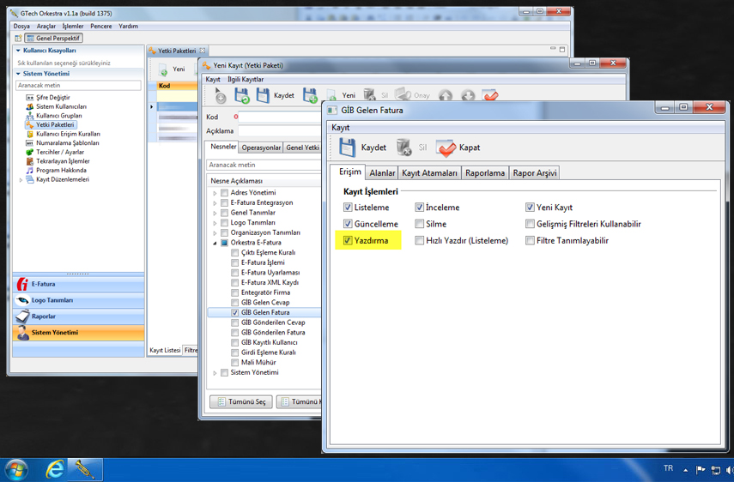The width and height of the screenshot is (734, 482).
Task: Open the Kayıt menu in GİB Gelen Fatura
Action: (340, 128)
